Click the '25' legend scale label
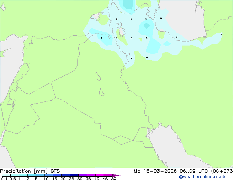233x180 pixels. click(71, 179)
